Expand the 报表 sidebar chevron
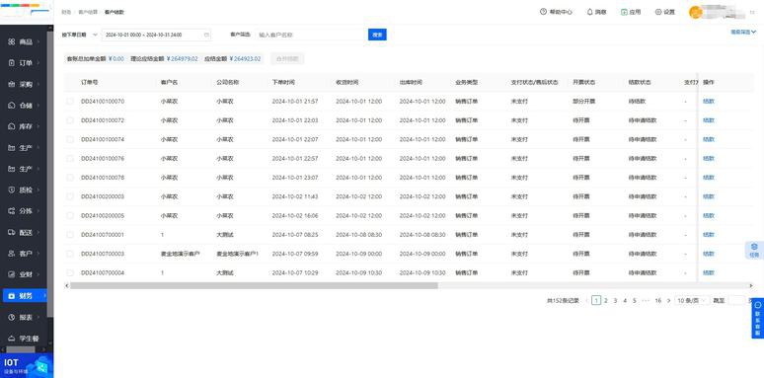The height and width of the screenshot is (378, 764). 38,317
